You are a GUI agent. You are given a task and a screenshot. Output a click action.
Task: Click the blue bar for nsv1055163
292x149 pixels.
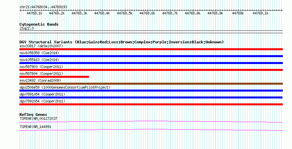151,63
